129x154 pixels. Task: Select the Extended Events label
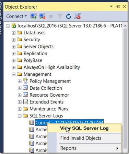pos(47,102)
